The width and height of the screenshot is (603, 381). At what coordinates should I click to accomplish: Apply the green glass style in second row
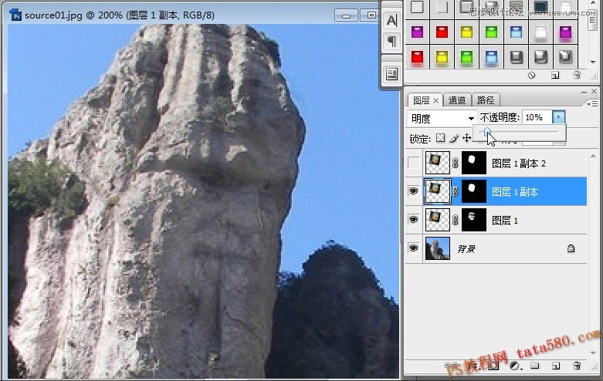tap(491, 32)
